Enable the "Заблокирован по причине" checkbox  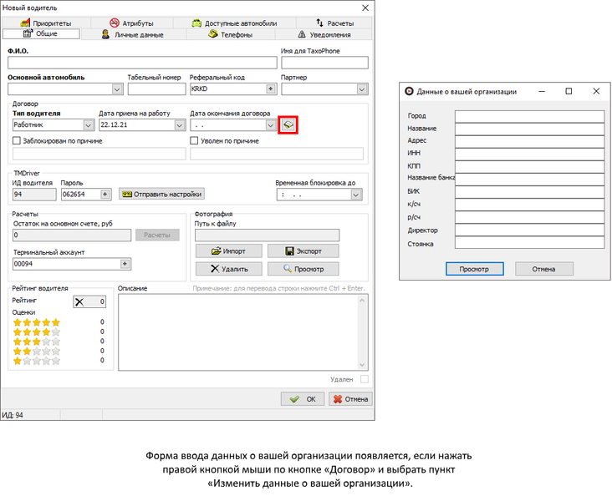point(18,141)
